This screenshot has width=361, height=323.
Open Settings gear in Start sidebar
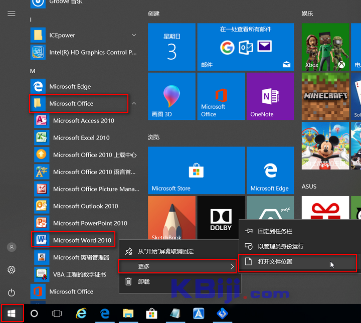pos(12,269)
